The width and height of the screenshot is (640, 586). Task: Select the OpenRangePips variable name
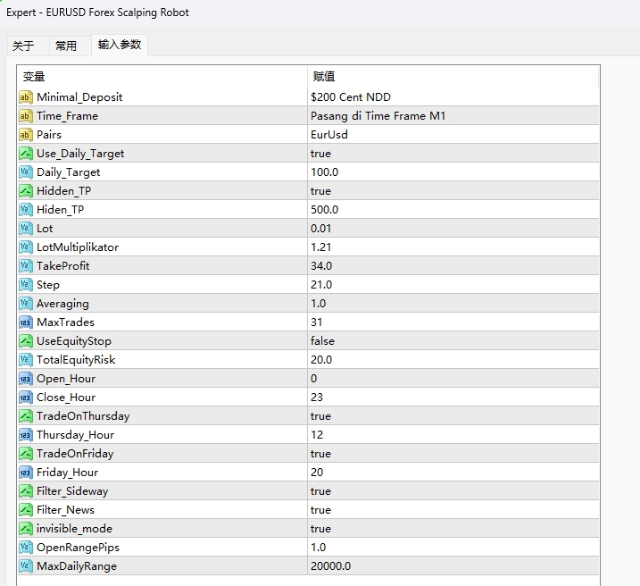[78, 548]
